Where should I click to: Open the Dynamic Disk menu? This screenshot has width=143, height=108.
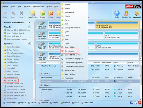(x=39, y=6)
